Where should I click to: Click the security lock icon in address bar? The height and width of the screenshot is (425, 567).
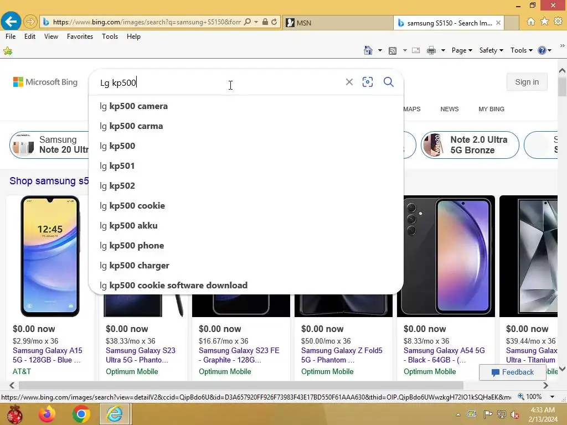pyautogui.click(x=265, y=22)
